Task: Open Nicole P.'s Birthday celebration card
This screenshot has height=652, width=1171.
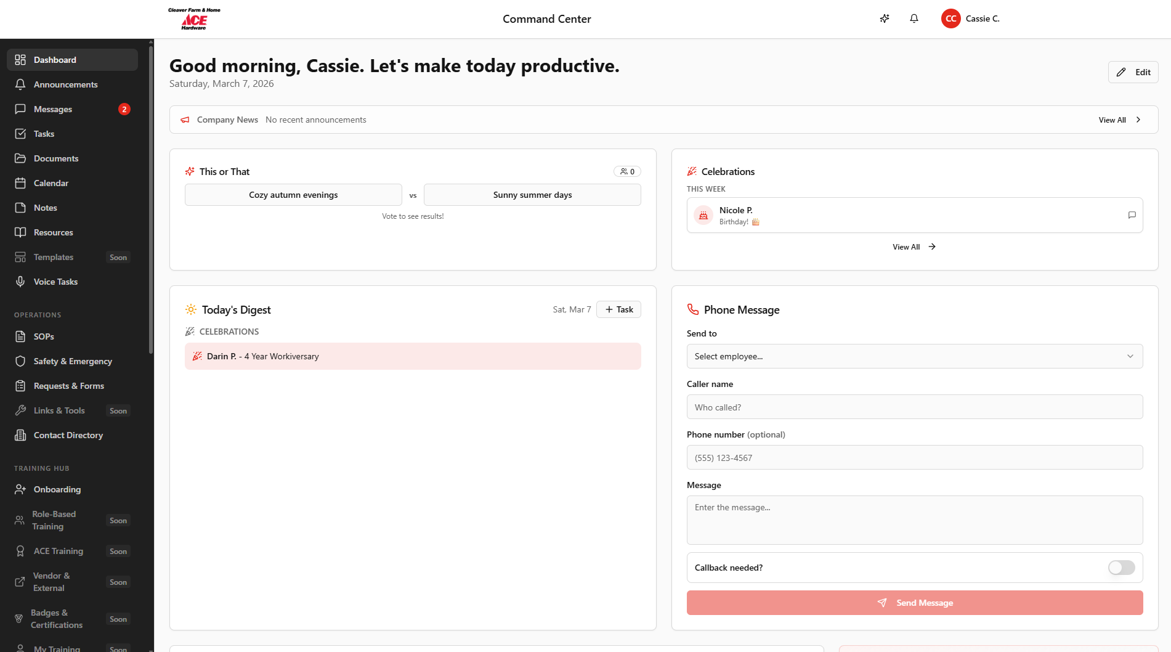Action: pos(915,215)
